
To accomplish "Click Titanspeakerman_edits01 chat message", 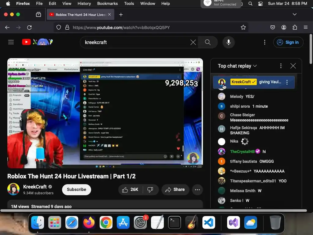I will 282,181.
